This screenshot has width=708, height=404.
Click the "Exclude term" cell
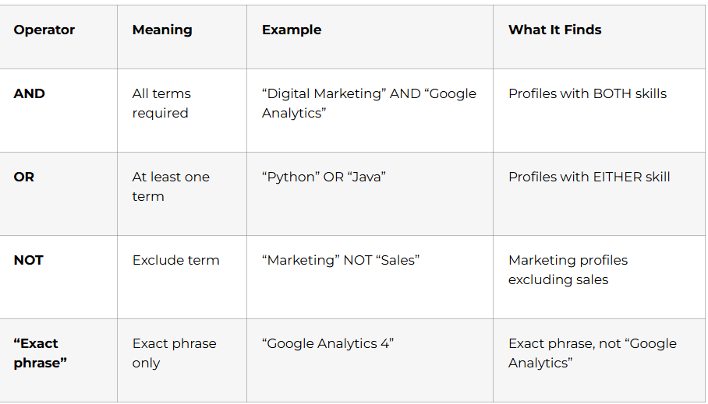pos(175,260)
